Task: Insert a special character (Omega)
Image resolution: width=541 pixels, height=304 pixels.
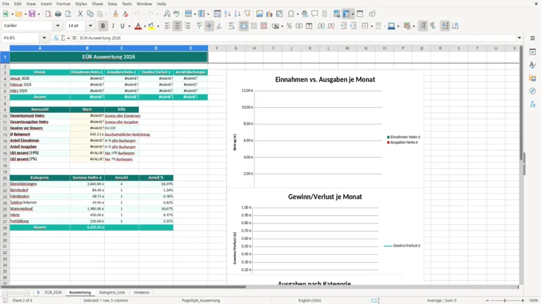Action: (x=291, y=14)
